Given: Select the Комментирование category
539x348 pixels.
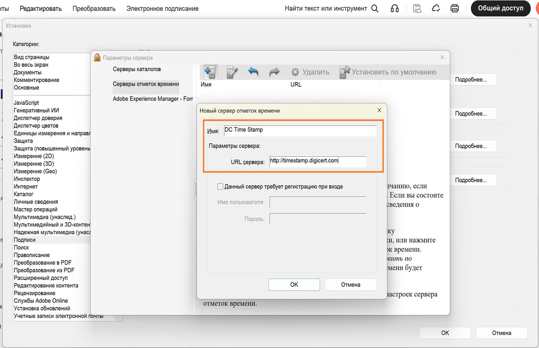Looking at the screenshot, I should click(x=36, y=80).
